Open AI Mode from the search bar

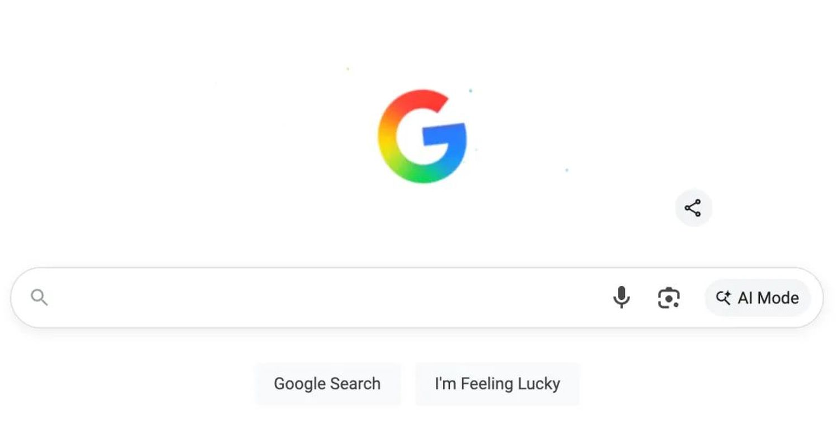click(758, 298)
